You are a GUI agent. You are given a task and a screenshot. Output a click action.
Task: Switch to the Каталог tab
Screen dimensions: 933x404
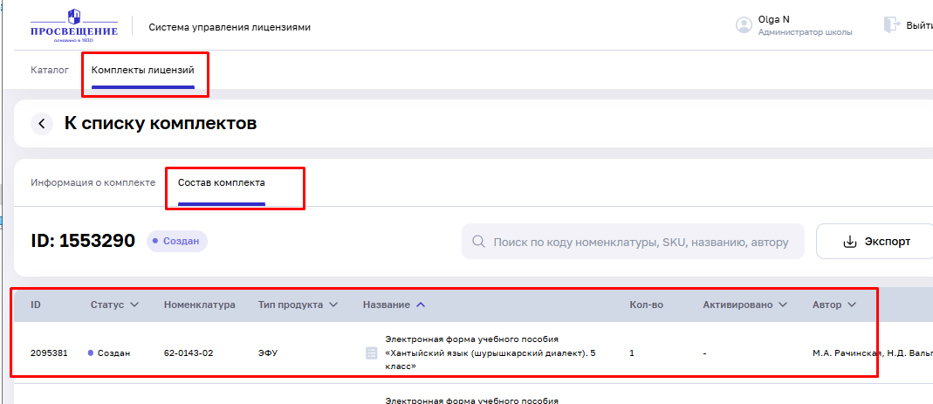pos(50,70)
